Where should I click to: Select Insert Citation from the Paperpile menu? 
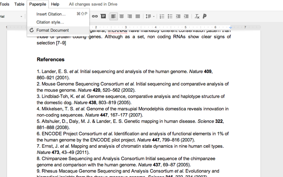pyautogui.click(x=51, y=14)
